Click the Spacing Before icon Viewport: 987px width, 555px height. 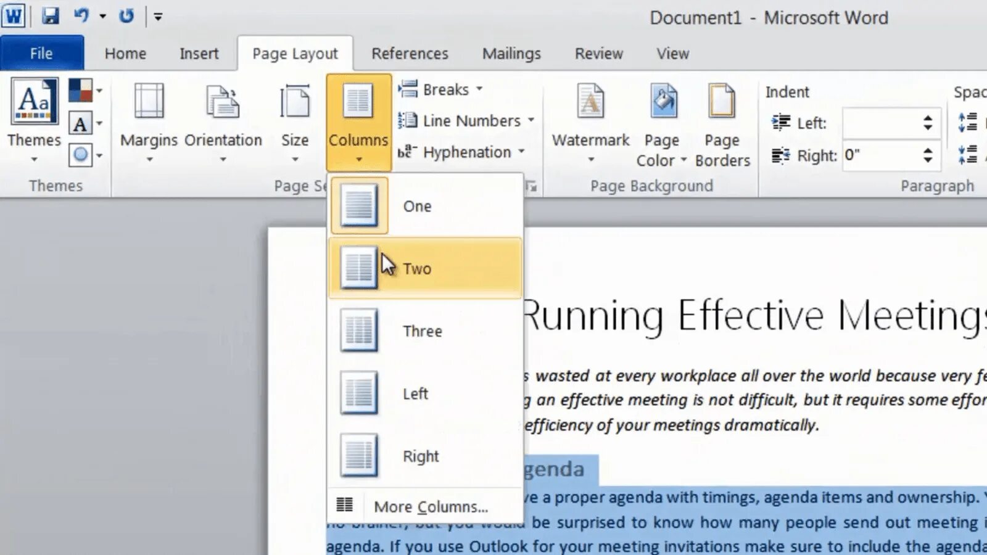(x=968, y=122)
